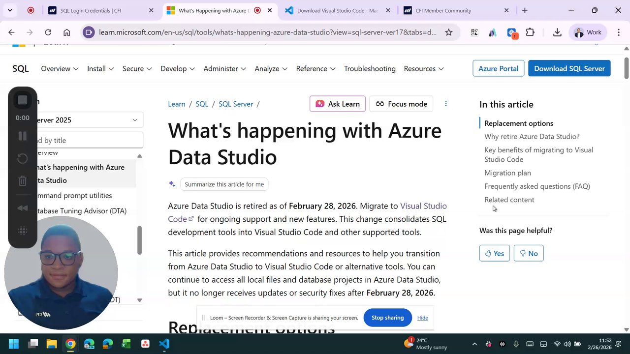Click the Loom stop recording square
The image size is (630, 354).
coord(23,100)
